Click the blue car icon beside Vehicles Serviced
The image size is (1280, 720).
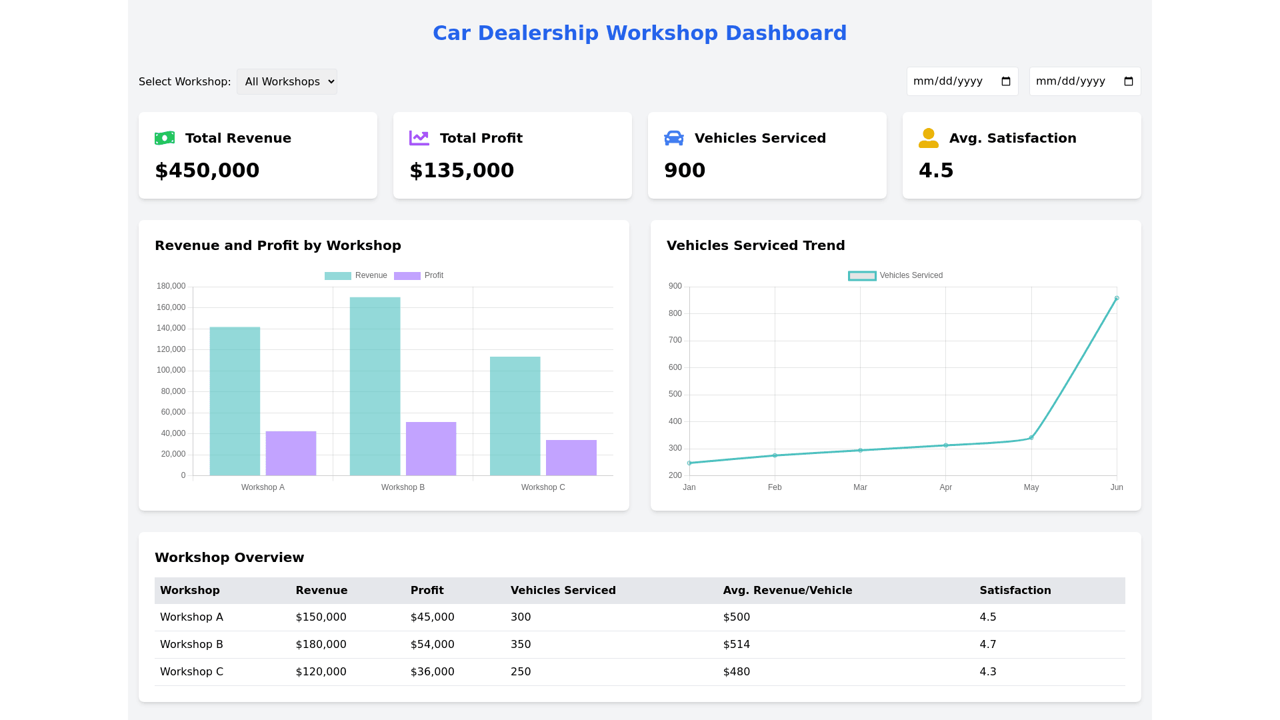[x=674, y=138]
